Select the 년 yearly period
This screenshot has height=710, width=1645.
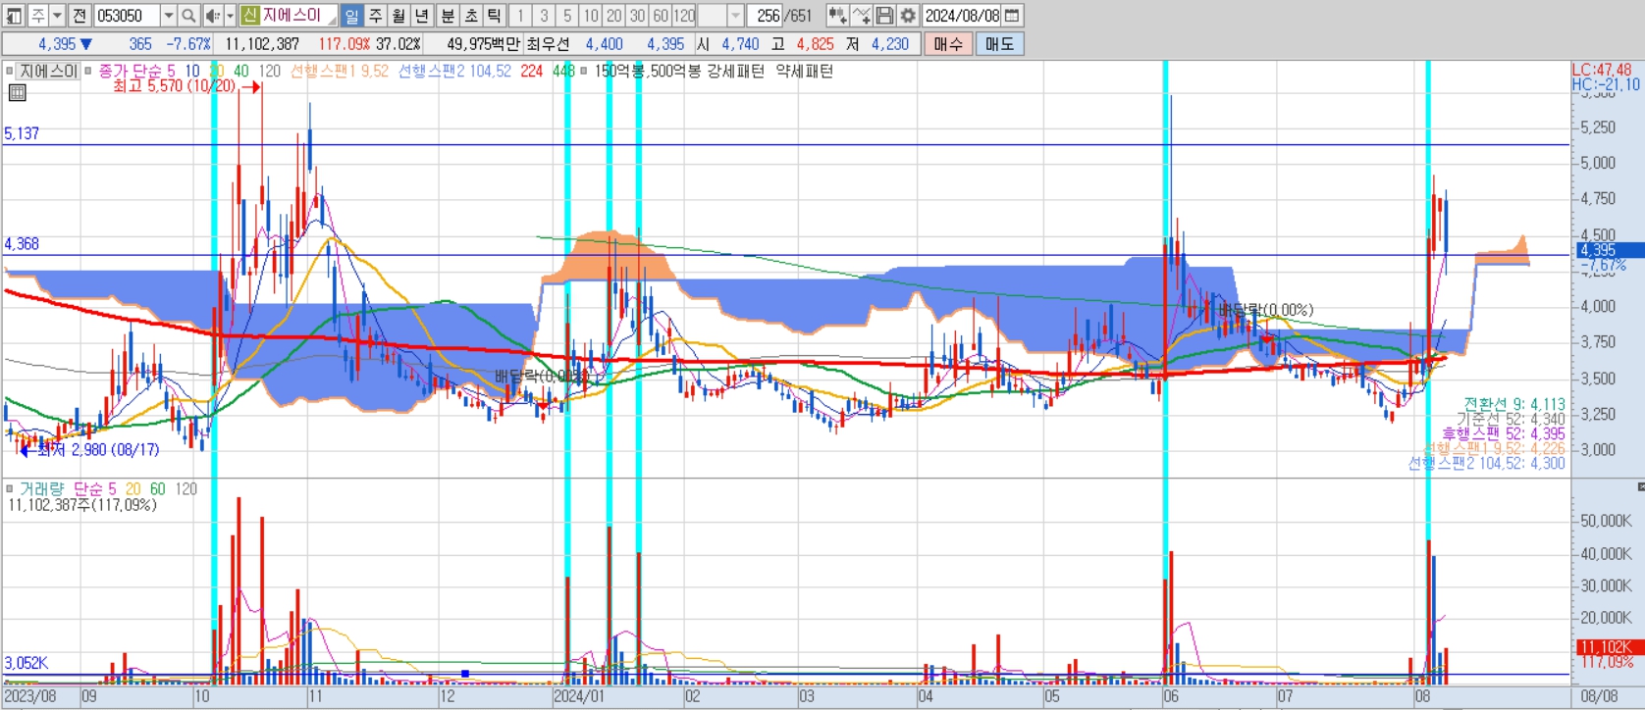(421, 16)
